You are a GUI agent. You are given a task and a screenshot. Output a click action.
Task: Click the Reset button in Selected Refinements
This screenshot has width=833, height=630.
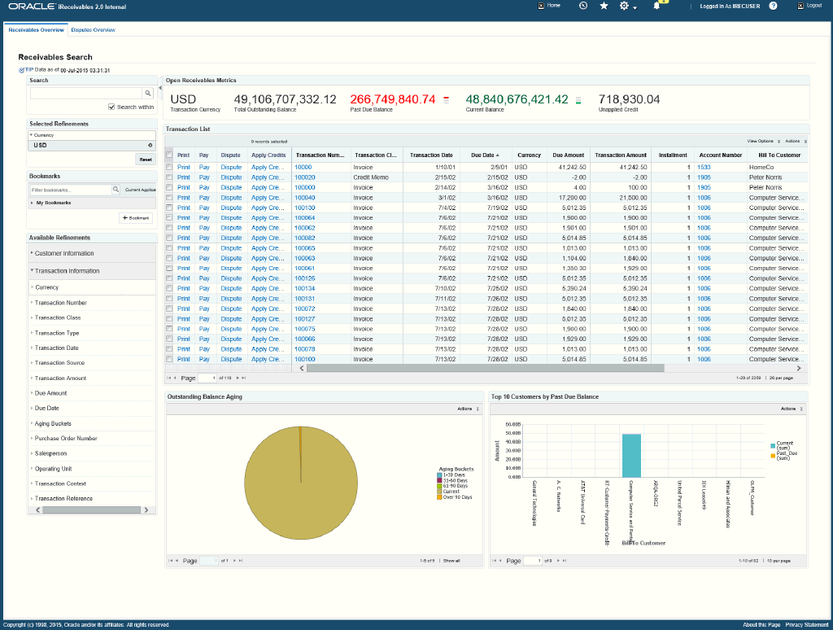[x=144, y=160]
